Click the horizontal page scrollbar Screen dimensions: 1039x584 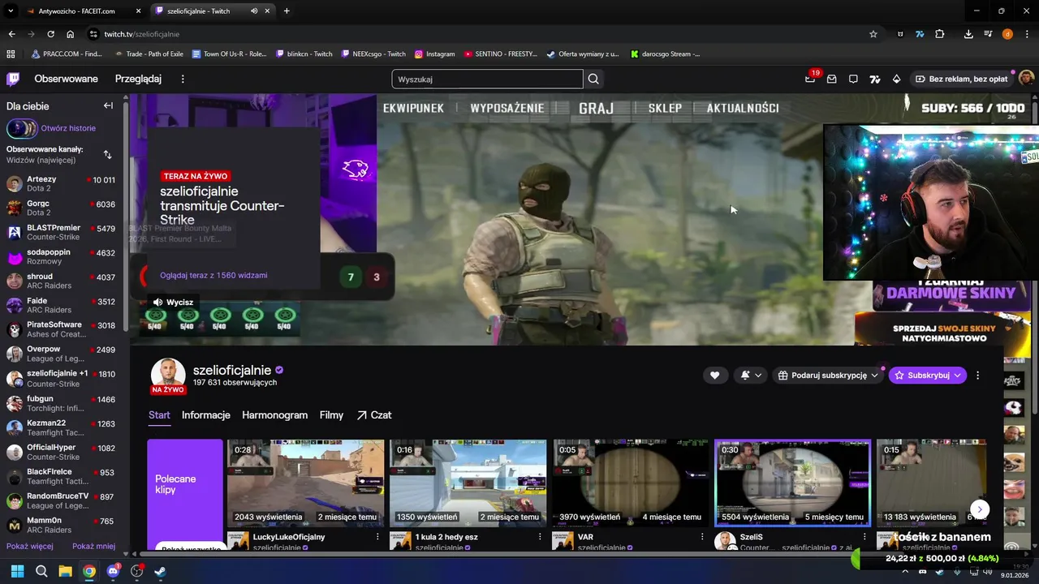(487, 555)
